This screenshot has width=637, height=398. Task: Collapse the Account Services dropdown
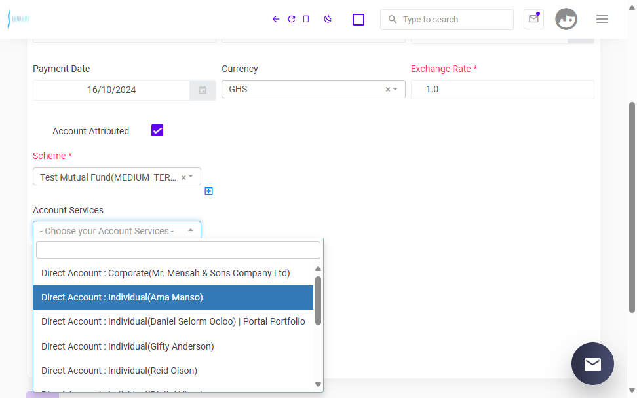(x=191, y=230)
